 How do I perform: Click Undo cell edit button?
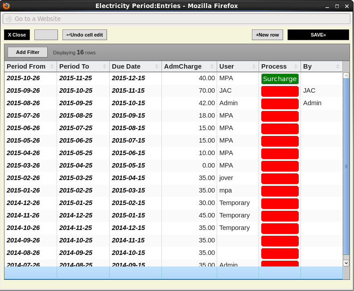coord(85,35)
